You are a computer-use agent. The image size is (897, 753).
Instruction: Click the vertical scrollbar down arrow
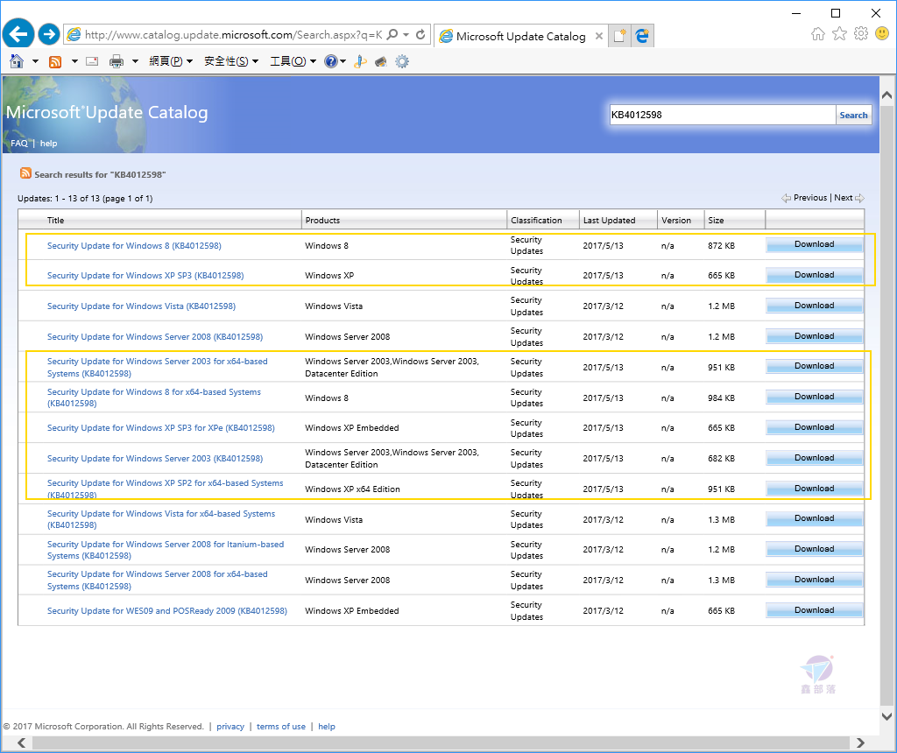coord(886,716)
